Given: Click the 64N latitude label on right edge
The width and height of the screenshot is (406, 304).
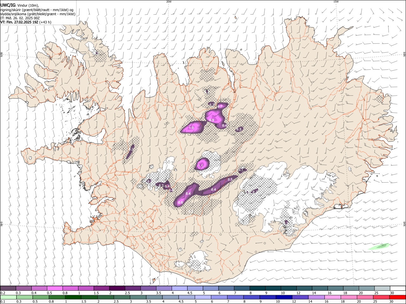Looking at the screenshot, I should 404,224.
